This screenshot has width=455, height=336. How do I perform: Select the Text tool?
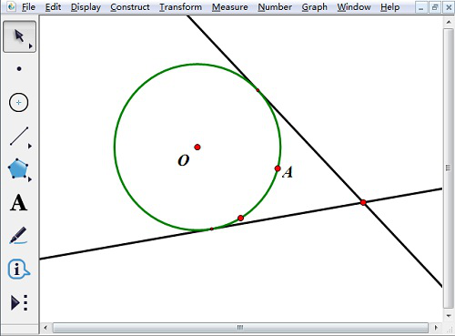pos(18,202)
